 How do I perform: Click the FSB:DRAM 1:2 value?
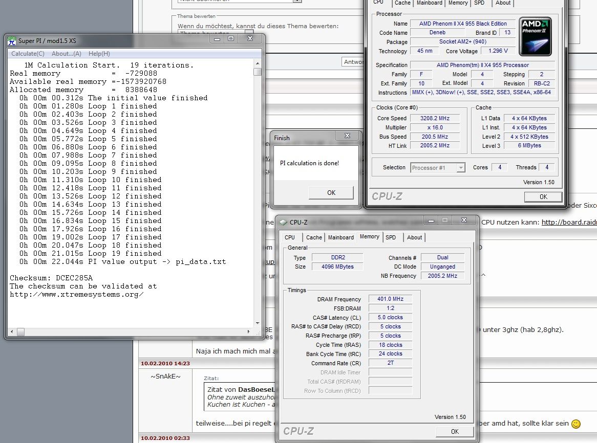click(x=390, y=308)
